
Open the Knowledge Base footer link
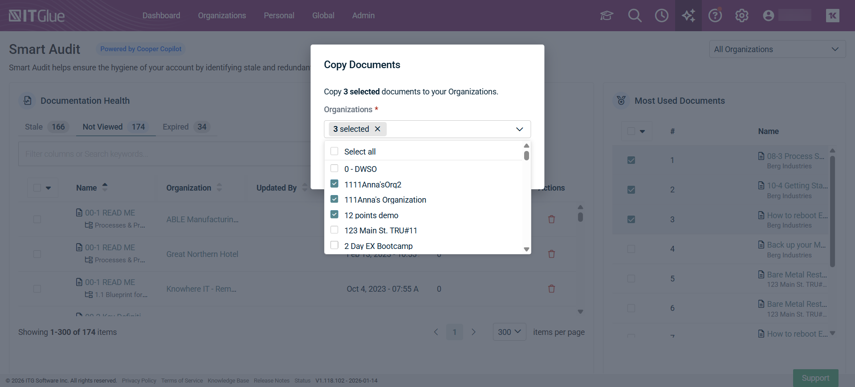point(228,381)
